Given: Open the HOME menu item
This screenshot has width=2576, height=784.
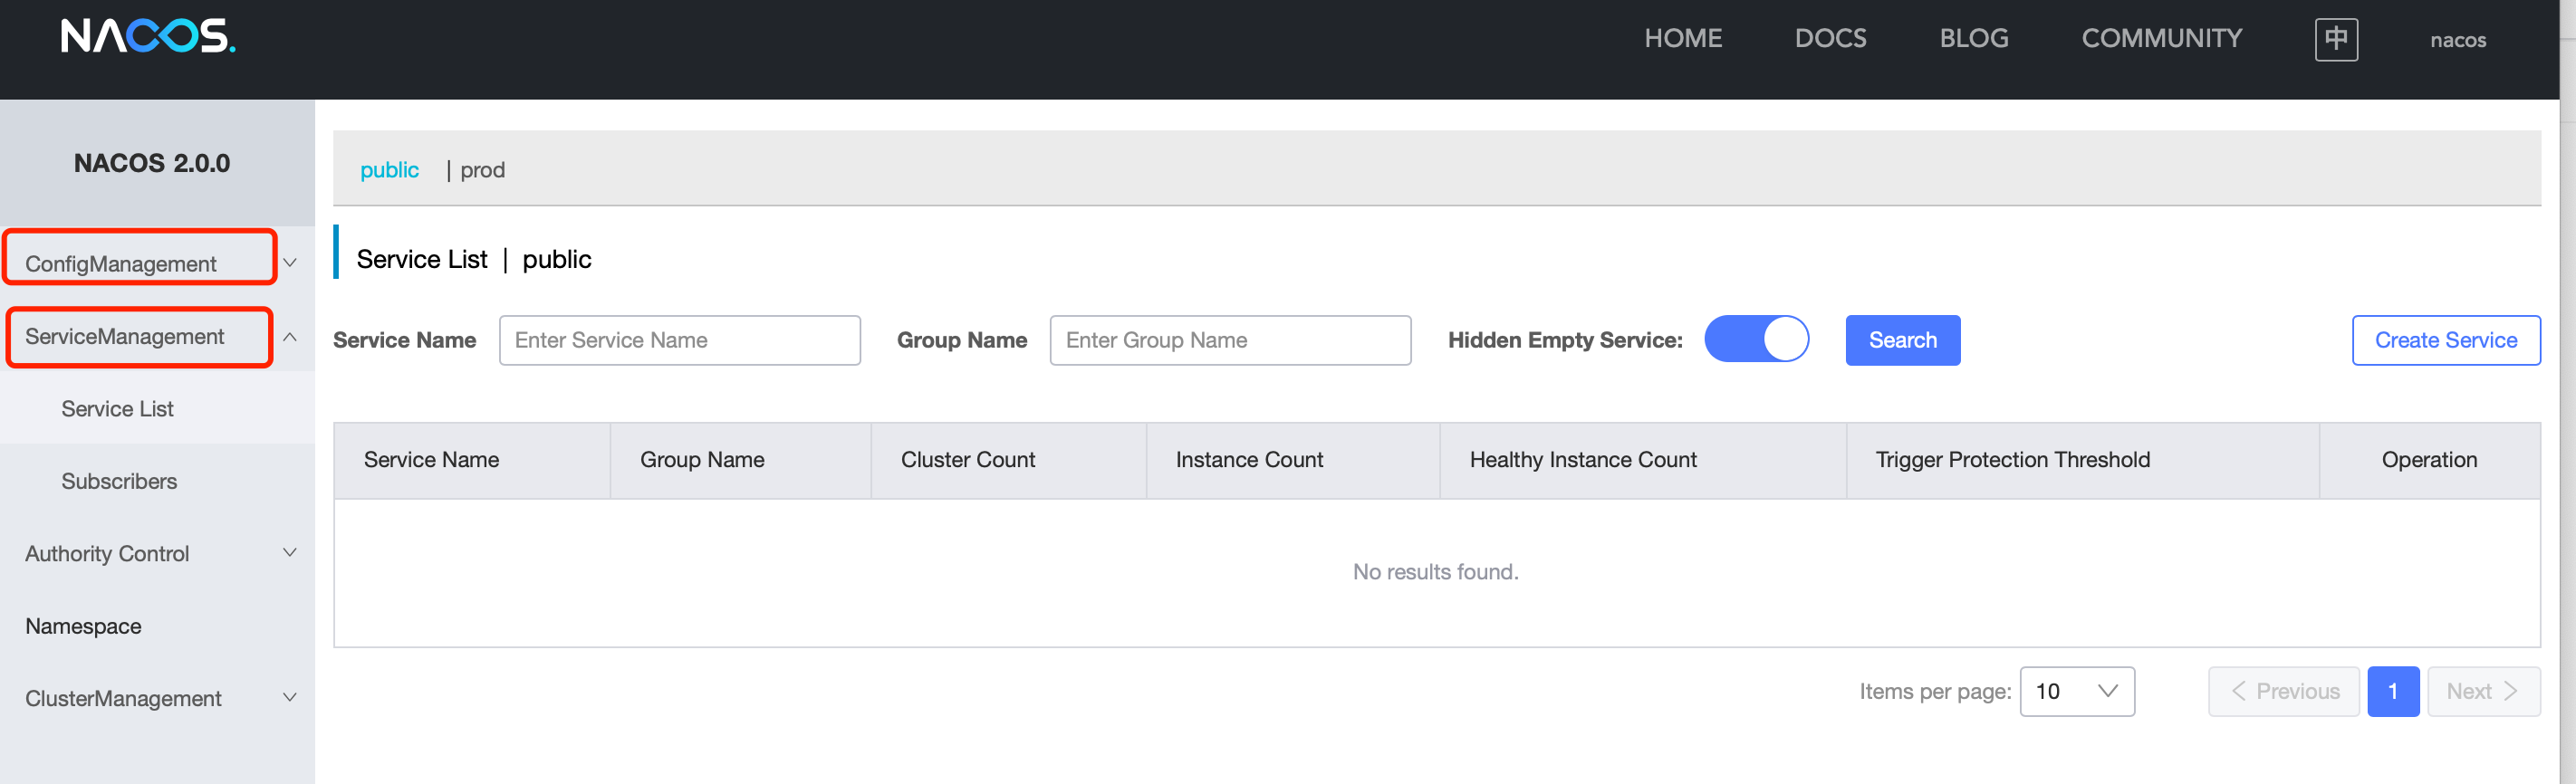Looking at the screenshot, I should pyautogui.click(x=1683, y=38).
